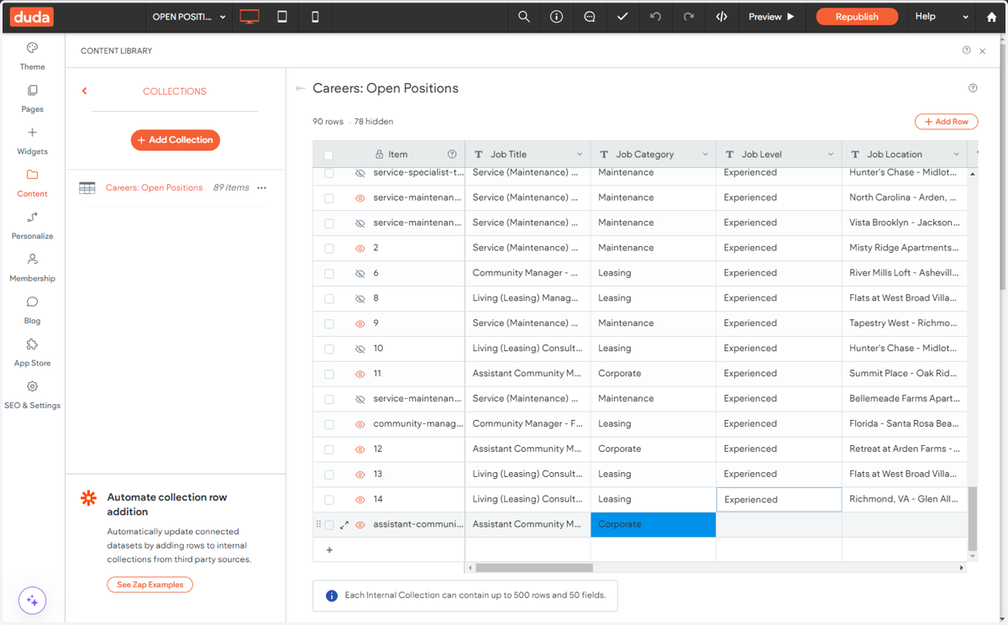Select the Content sidebar item
The height and width of the screenshot is (625, 1008).
tap(32, 182)
